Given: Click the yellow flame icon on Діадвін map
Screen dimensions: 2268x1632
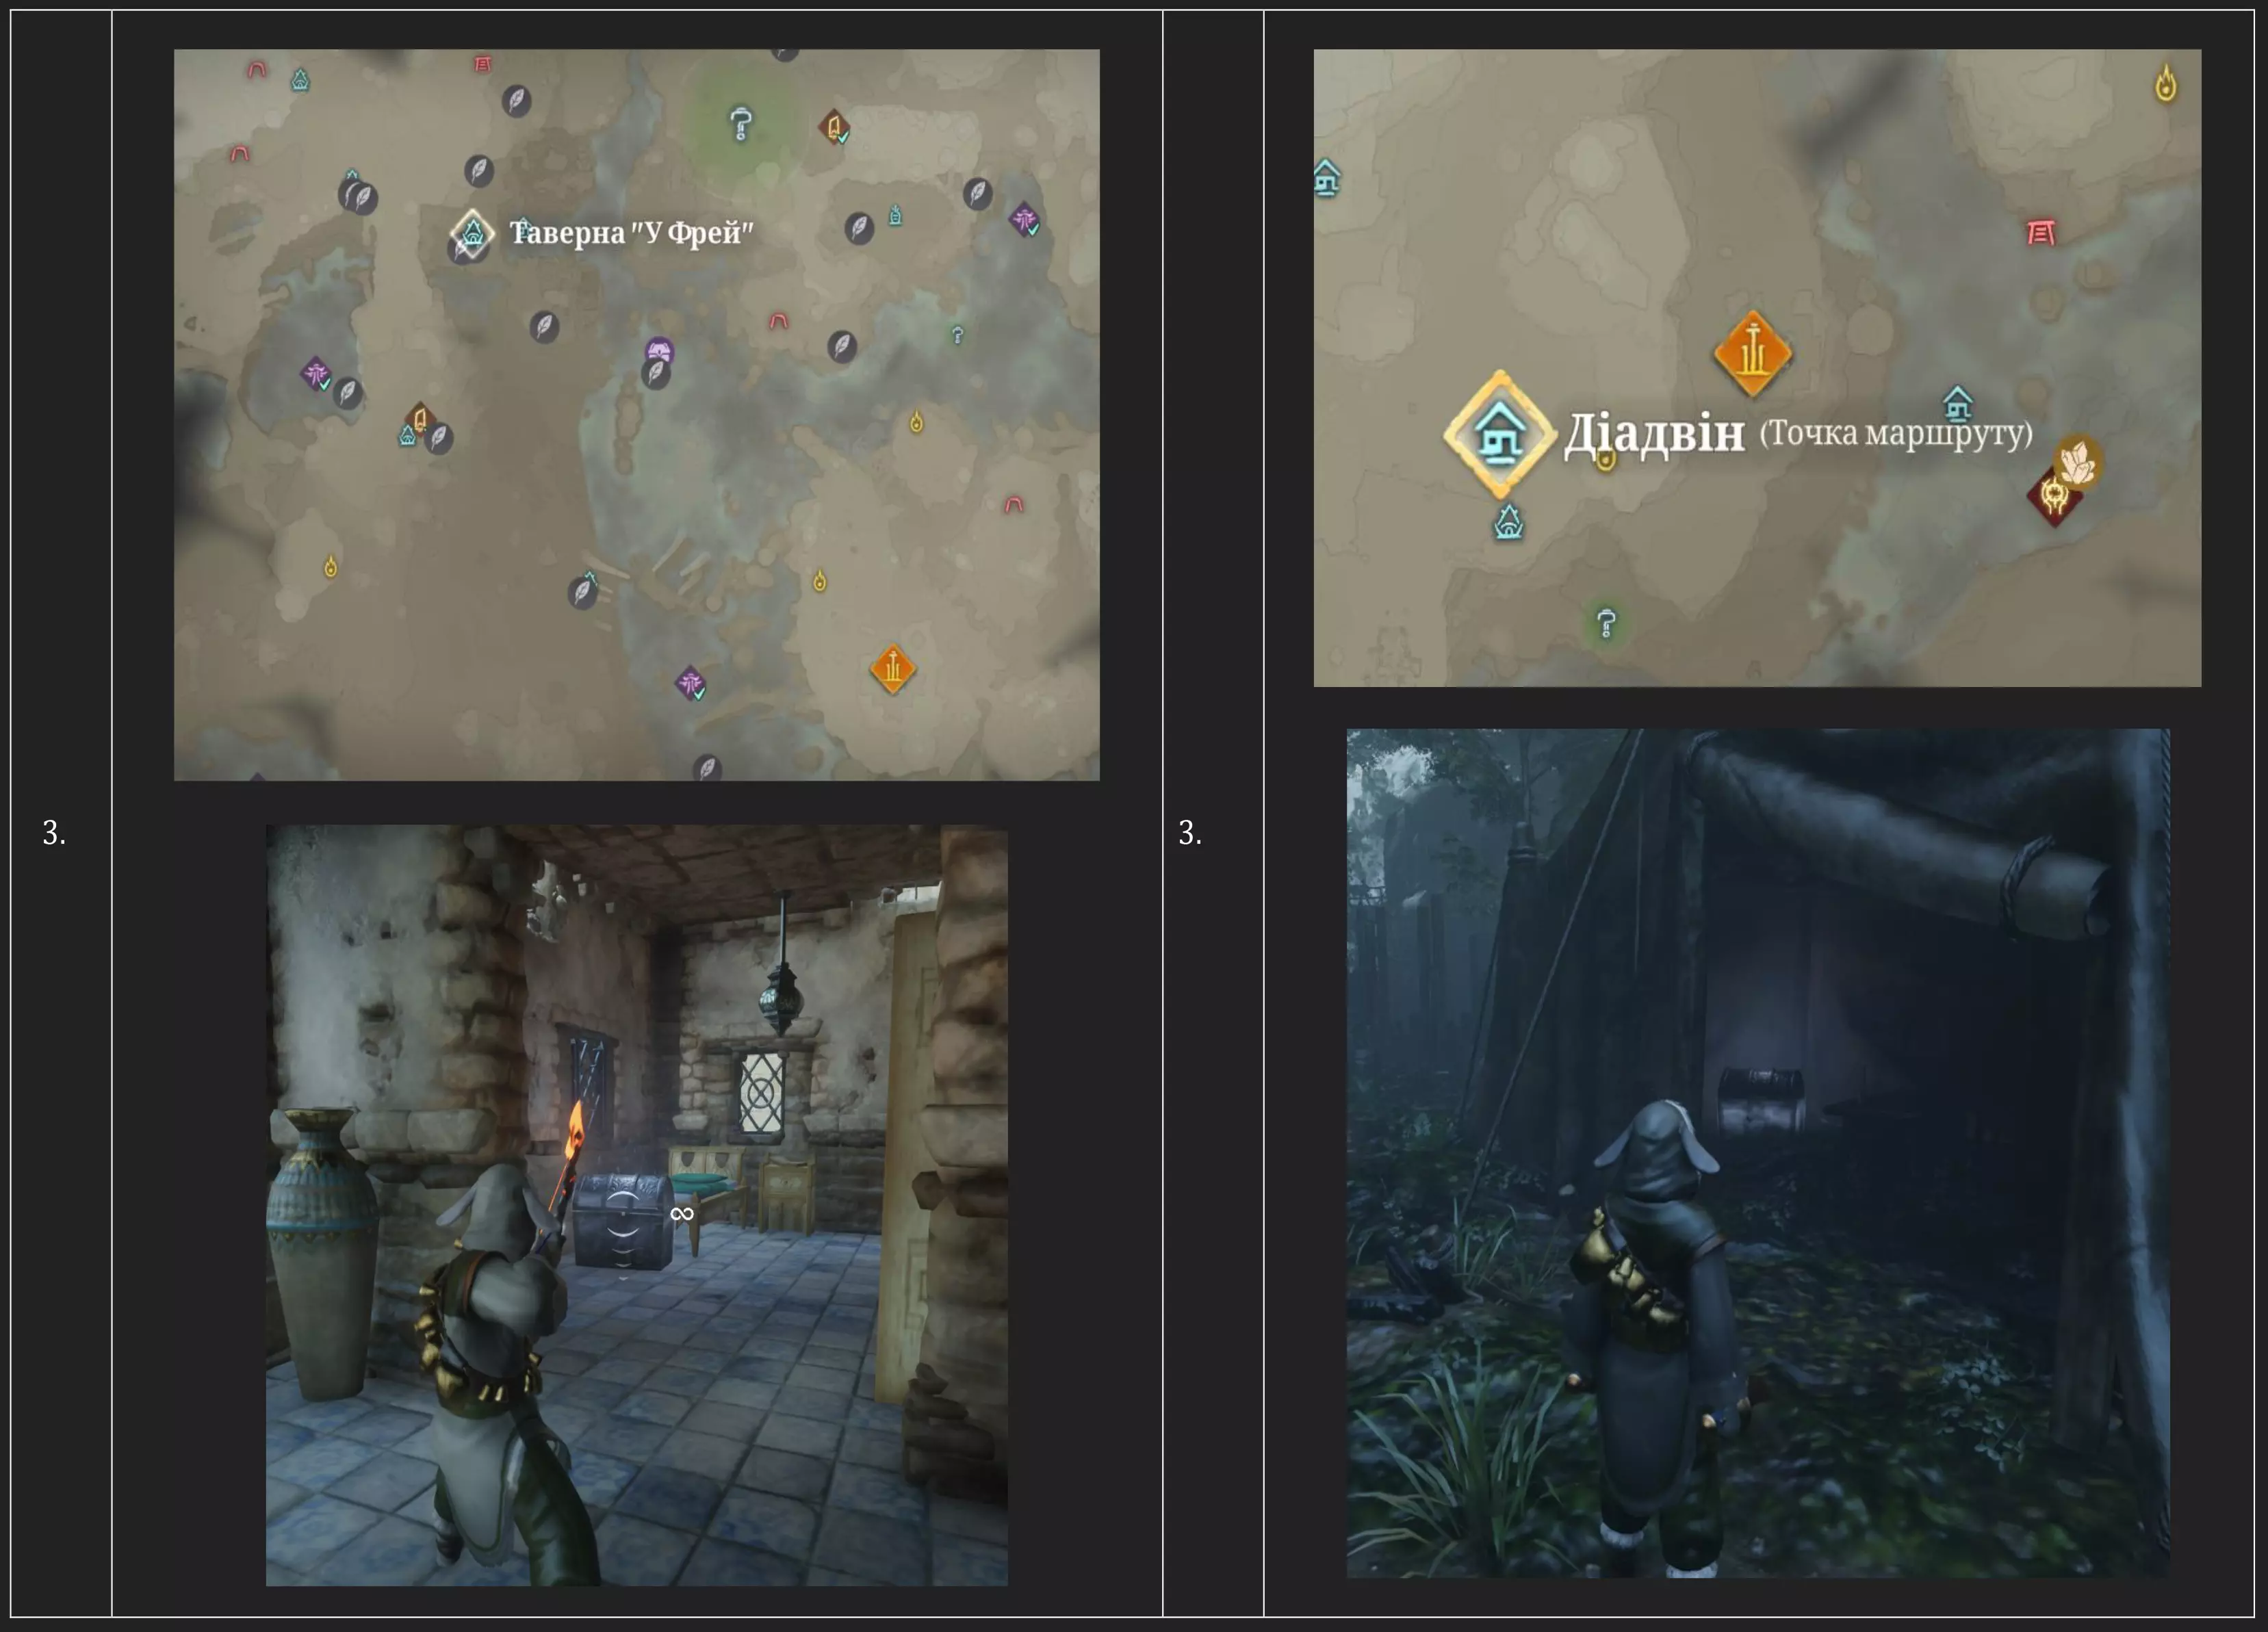Looking at the screenshot, I should [2165, 83].
